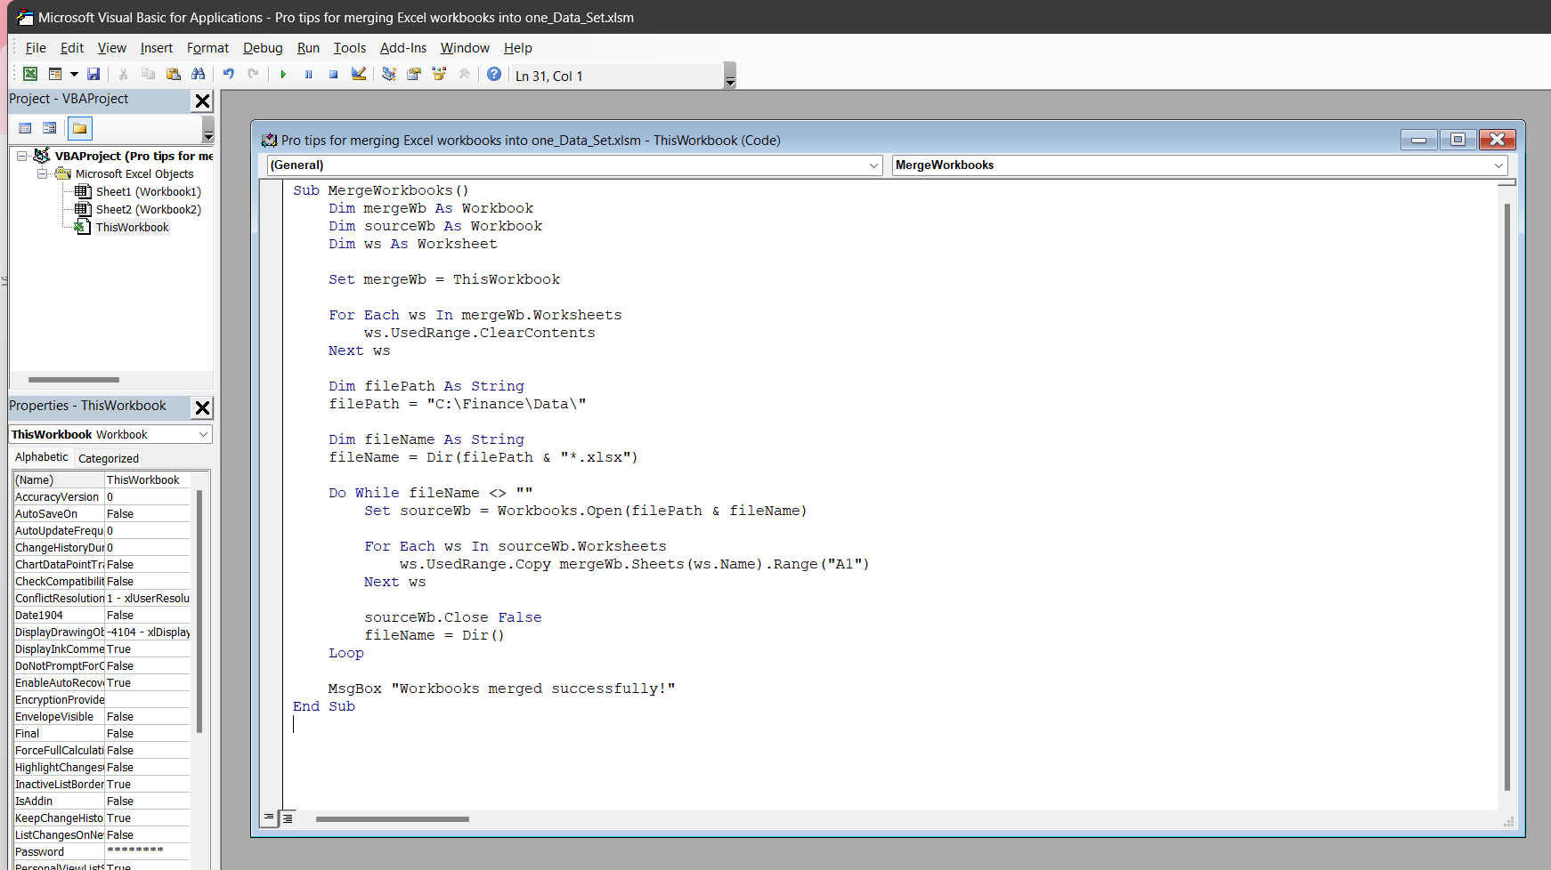The image size is (1551, 870).
Task: Open Visual Basic Help question mark icon
Action: 494,75
